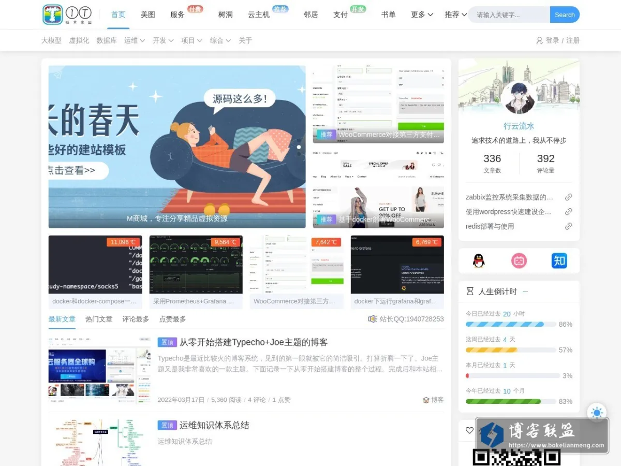Collapse the 人生倒计时 panel with minus
Viewport: 621px width, 466px height.
[525, 292]
